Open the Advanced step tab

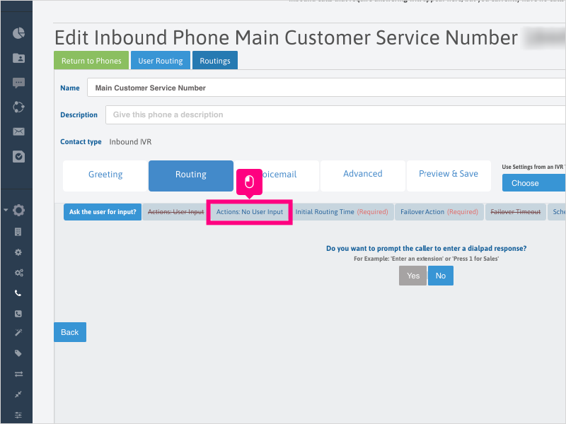(x=363, y=175)
